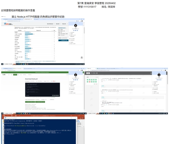Click profile avatar in the quiz screenshot
Screen dimensions: 193x144
[159, 75]
